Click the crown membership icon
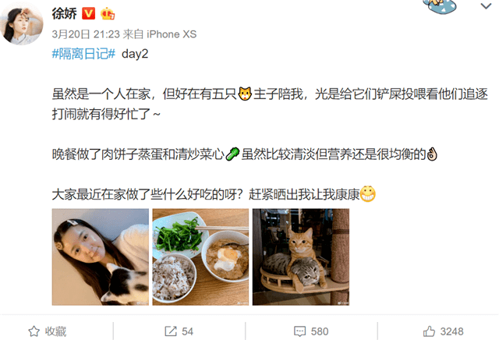Viewport: 499px width, 340px height. point(108,14)
